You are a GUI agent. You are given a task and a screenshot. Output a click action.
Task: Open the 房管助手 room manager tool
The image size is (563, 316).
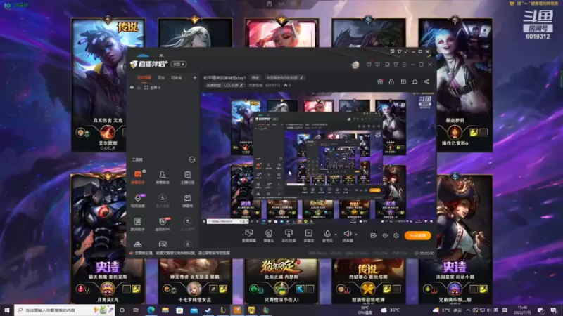click(163, 178)
